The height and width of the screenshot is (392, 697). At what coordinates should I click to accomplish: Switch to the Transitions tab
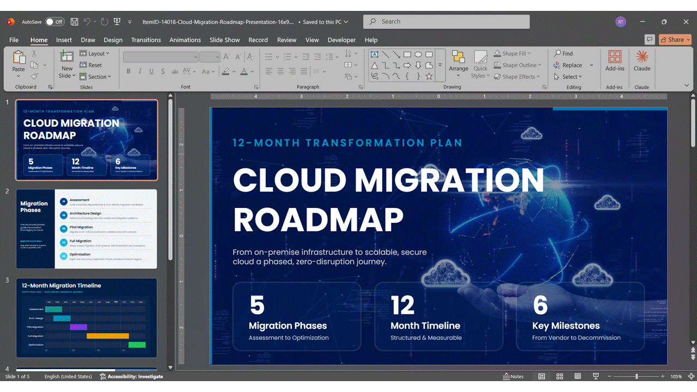(x=146, y=40)
